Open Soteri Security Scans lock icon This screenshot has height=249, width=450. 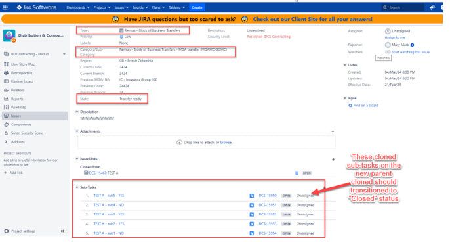[6, 133]
